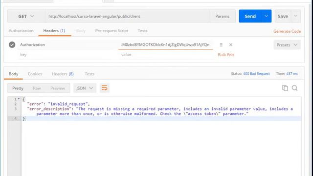Switch to the response Cookies tab
Screen dimensions: 313x176
coord(35,74)
